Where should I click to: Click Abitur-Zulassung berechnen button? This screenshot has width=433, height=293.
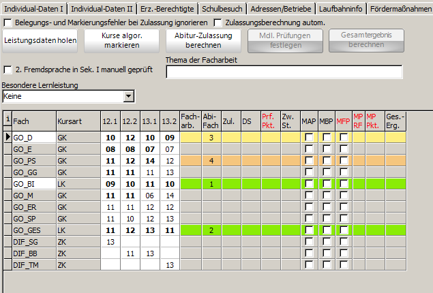click(x=203, y=41)
